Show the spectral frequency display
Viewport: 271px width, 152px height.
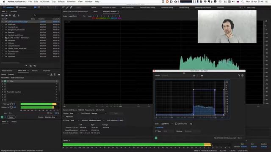point(35,8)
